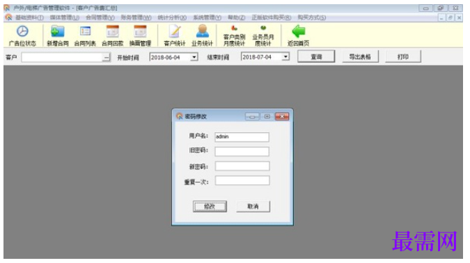
Task: Focus the 旧密码 input field
Action: tap(242, 151)
